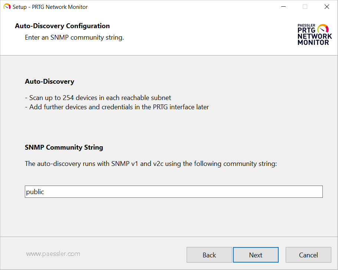Image resolution: width=338 pixels, height=270 pixels.
Task: Click 'Enter an SNMP community string.' subtitle
Action: [74, 37]
